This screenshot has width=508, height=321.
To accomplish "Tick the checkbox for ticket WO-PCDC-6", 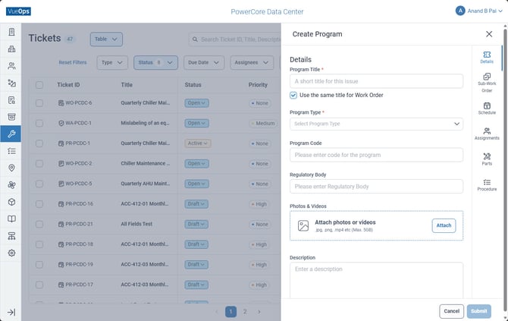I will click(x=39, y=103).
